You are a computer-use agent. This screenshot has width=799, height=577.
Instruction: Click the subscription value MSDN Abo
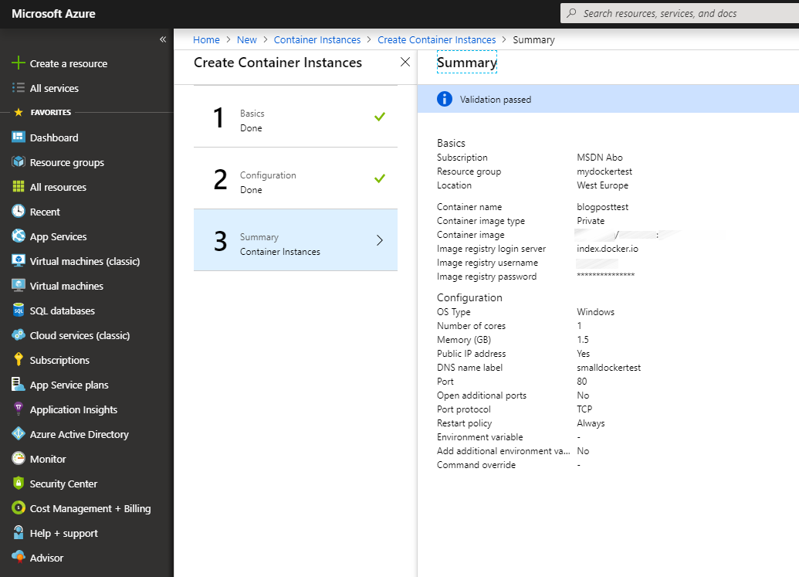click(600, 158)
